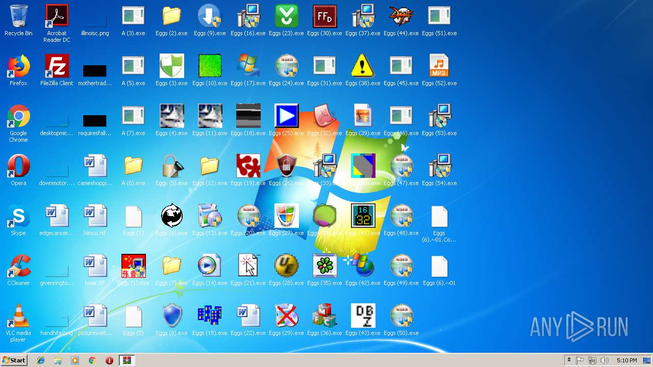Select Eggs (27).exe security shield icon
The width and height of the screenshot is (653, 367).
[x=286, y=220]
